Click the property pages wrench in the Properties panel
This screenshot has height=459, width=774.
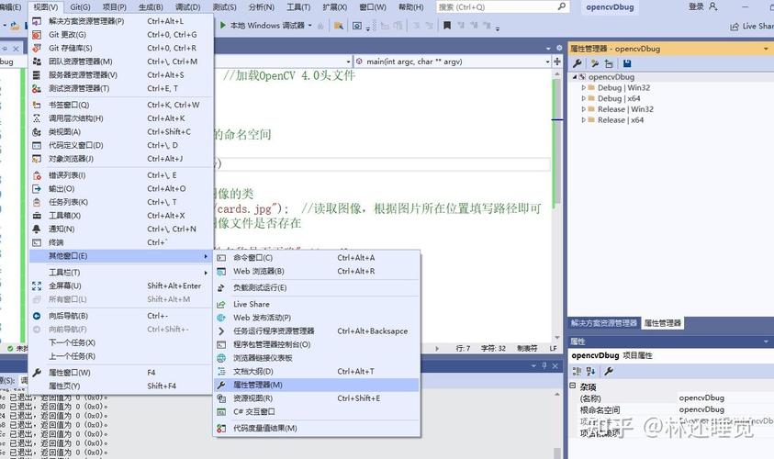(x=609, y=371)
